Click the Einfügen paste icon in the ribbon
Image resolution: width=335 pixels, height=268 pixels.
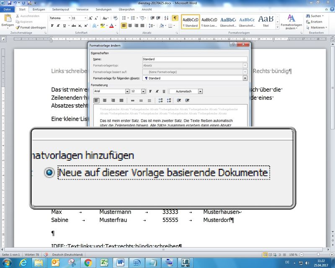(8, 19)
